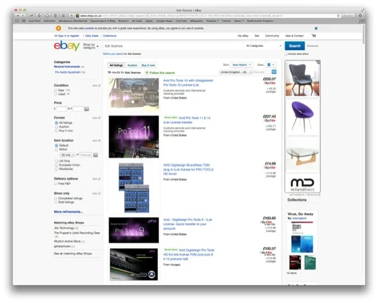Select the Worldwide location radio button
Image resolution: width=378 pixels, height=303 pixels.
(56, 169)
